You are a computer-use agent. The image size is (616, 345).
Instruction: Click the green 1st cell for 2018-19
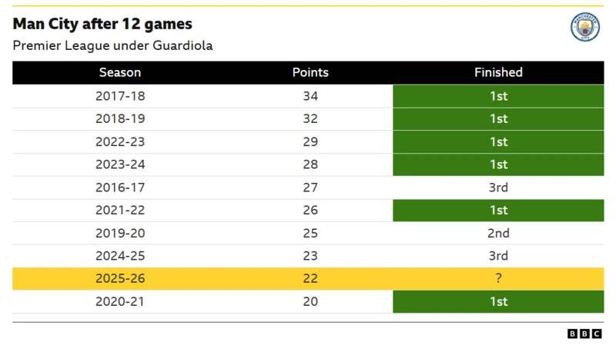(498, 119)
